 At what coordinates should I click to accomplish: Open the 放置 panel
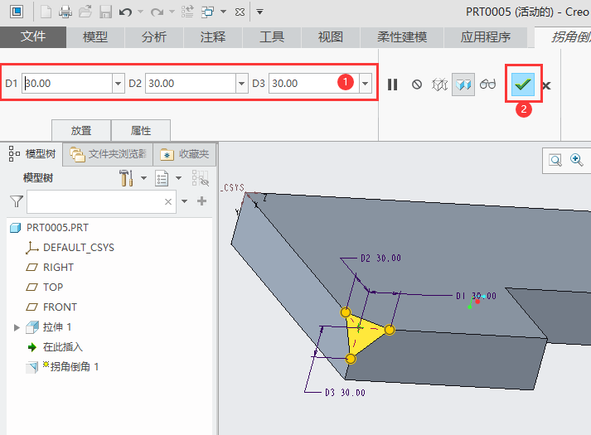pyautogui.click(x=80, y=130)
